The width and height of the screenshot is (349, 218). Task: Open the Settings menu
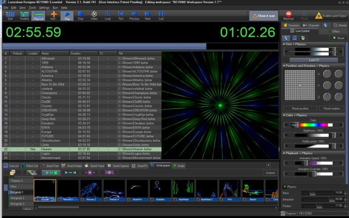[44, 8]
